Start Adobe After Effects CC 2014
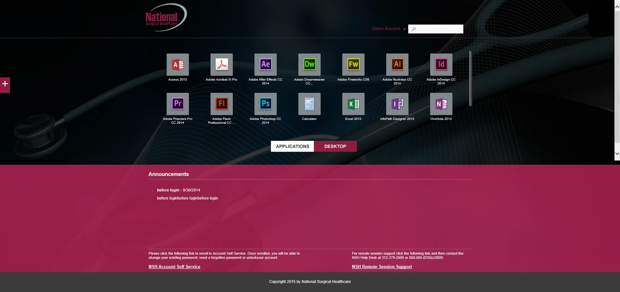The height and width of the screenshot is (292, 620). (265, 65)
